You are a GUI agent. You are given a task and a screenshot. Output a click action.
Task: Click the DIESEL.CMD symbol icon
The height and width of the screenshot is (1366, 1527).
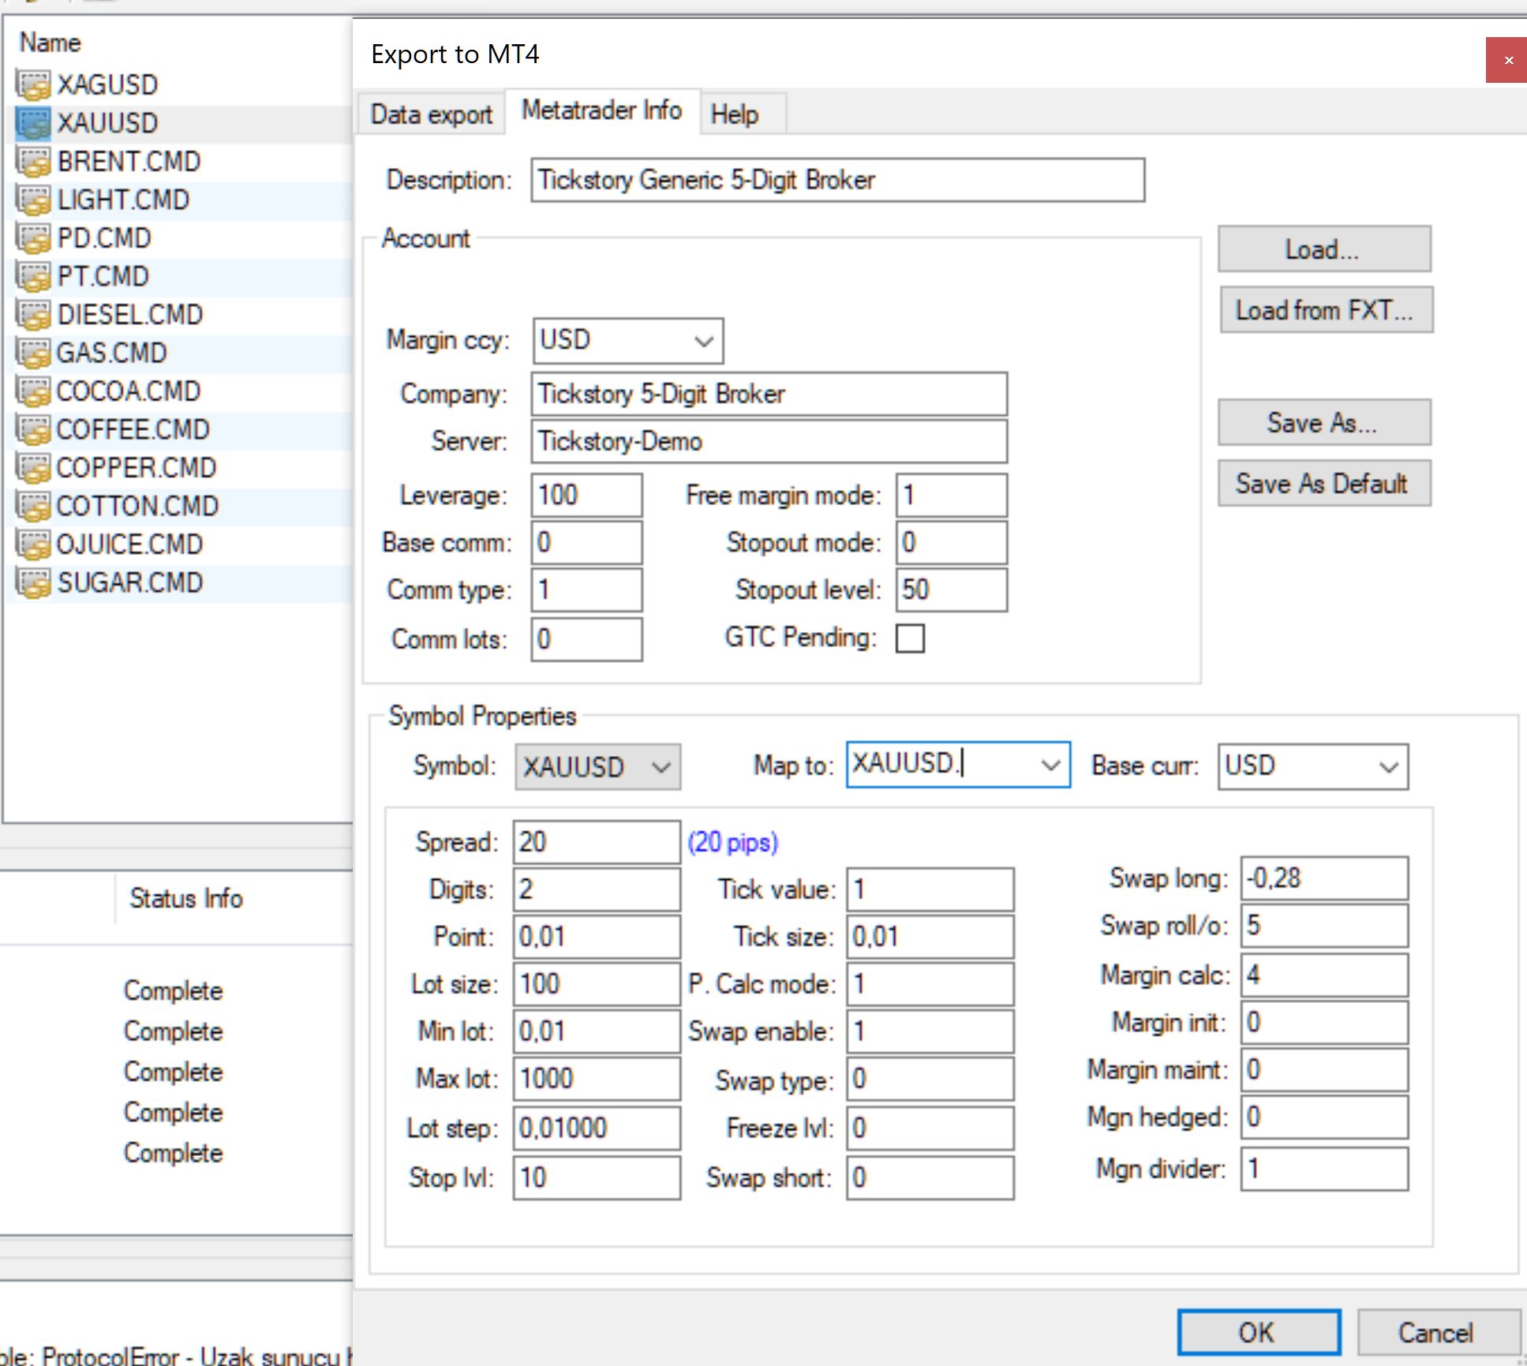coord(34,315)
